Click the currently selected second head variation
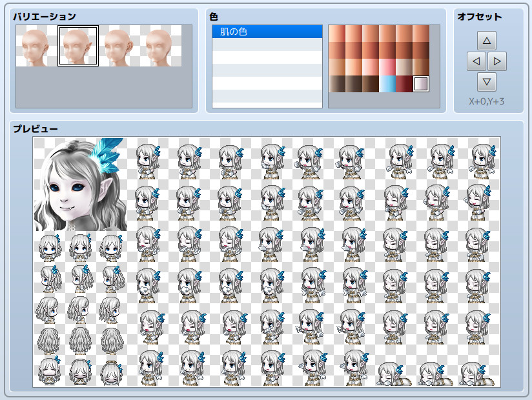Screen dimensions: 532x400 pyautogui.click(x=78, y=46)
